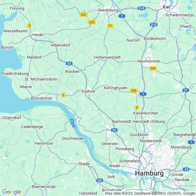Select the Kiel city label
This screenshot has height=196, width=196.
click(167, 7)
